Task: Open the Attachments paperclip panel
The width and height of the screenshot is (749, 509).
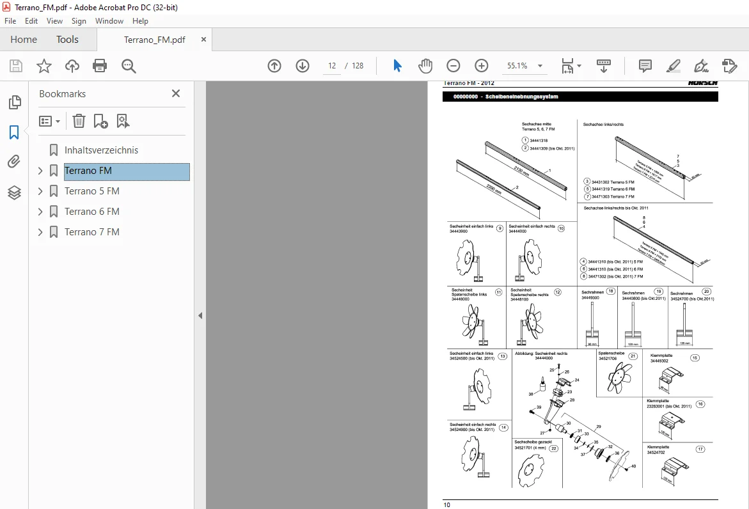Action: click(14, 162)
